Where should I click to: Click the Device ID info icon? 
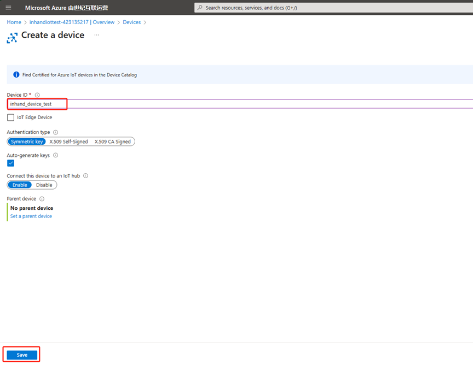pos(37,95)
